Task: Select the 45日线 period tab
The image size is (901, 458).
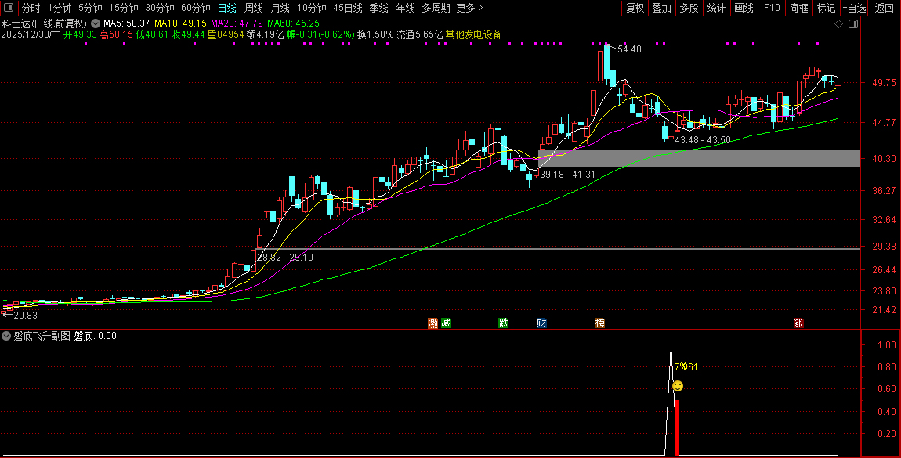Action: click(348, 8)
